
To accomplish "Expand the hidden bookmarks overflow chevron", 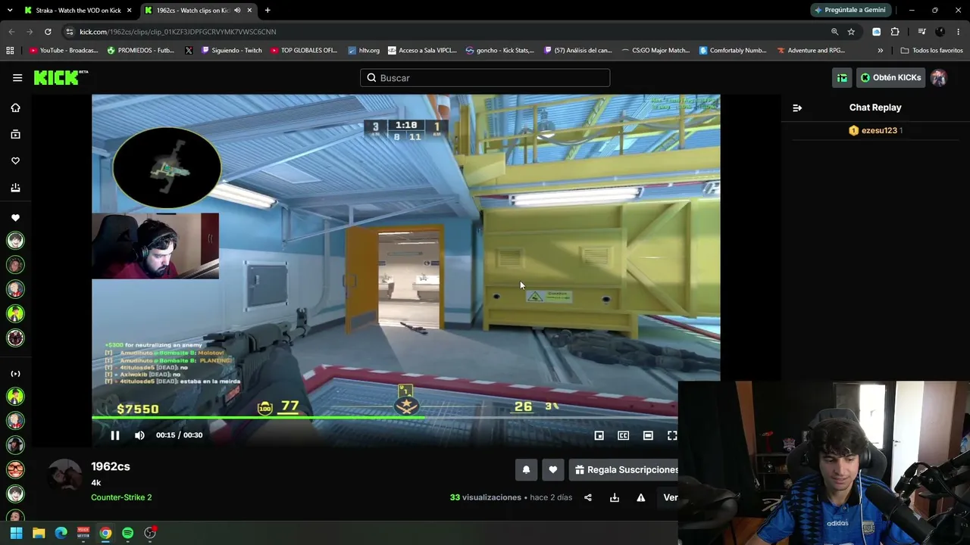I will [880, 51].
